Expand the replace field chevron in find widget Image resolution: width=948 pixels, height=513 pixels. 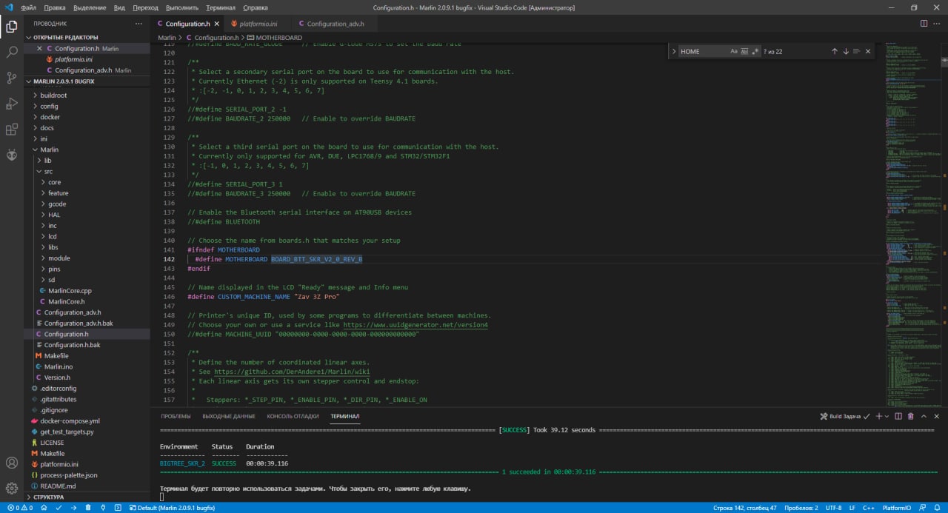[674, 51]
